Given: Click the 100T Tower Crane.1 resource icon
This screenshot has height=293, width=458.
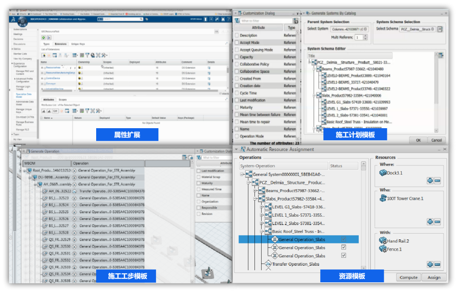Looking at the screenshot, I should point(383,198).
